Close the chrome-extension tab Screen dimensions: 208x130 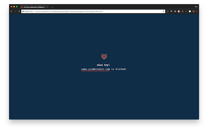48,7
